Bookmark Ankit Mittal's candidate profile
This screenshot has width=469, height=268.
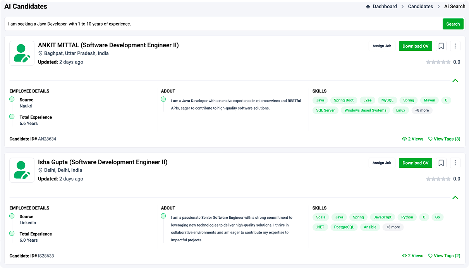pos(441,46)
